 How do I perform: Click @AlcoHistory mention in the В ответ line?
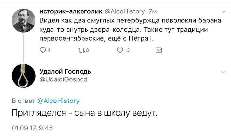pos(58,101)
